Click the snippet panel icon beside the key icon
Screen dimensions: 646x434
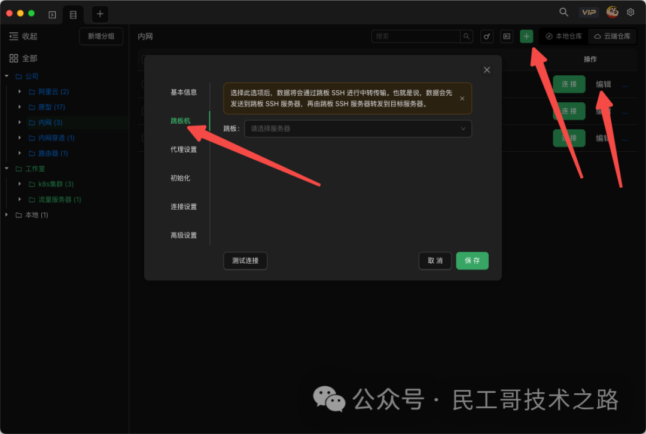tap(506, 36)
